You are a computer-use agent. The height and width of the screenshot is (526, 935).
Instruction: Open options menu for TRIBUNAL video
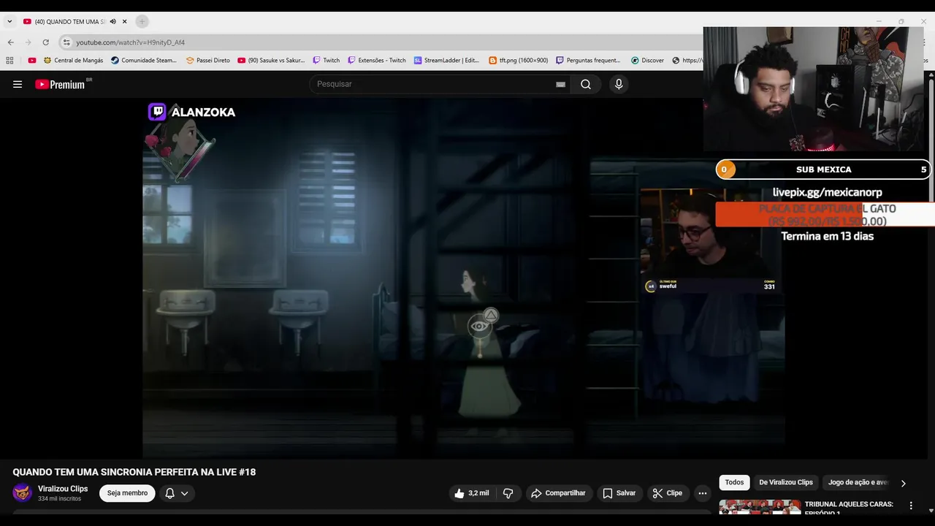tap(911, 506)
